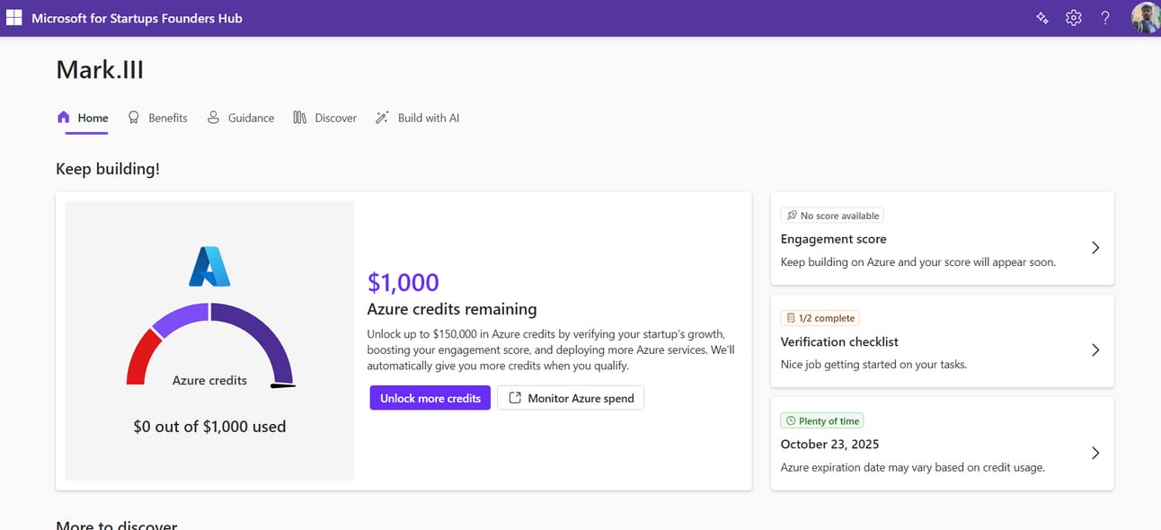
Task: Open the user profile avatar
Action: [x=1146, y=18]
